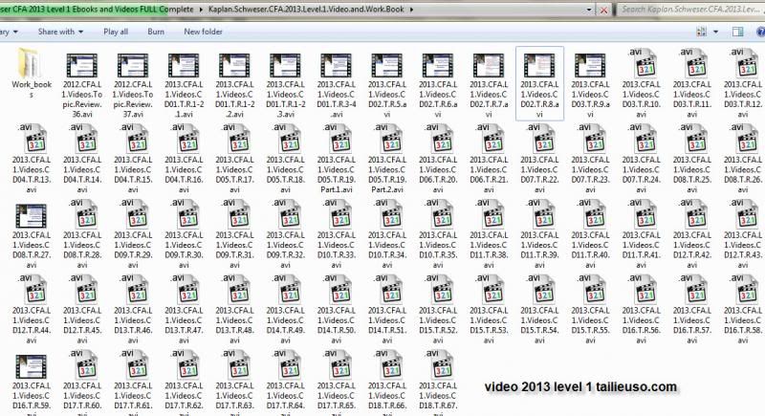Select CD09.T.R.30.avi file icon
The width and height of the screenshot is (765, 416).
coord(184,214)
